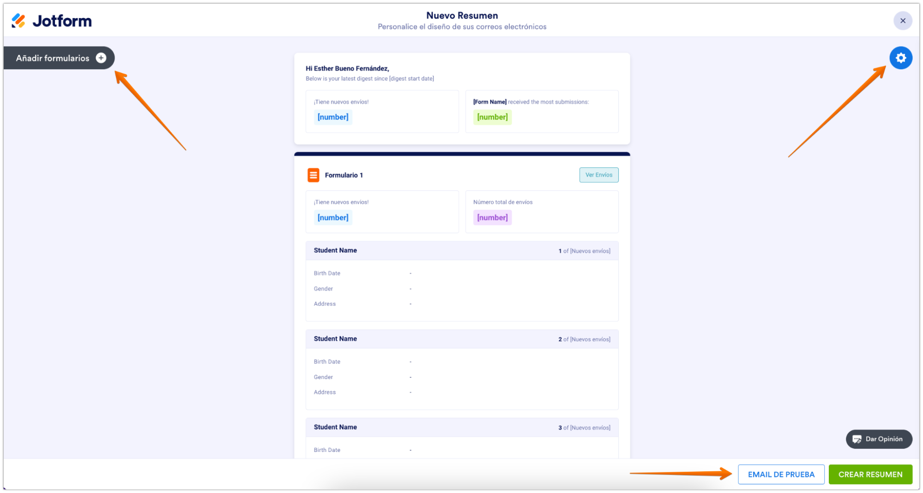
Task: Click 1 of [Nuevos envíos] counter
Action: (584, 251)
